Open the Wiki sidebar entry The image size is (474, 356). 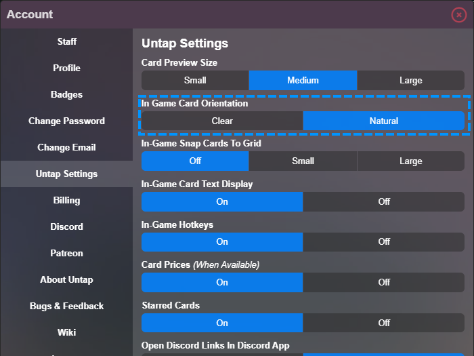[66, 332]
